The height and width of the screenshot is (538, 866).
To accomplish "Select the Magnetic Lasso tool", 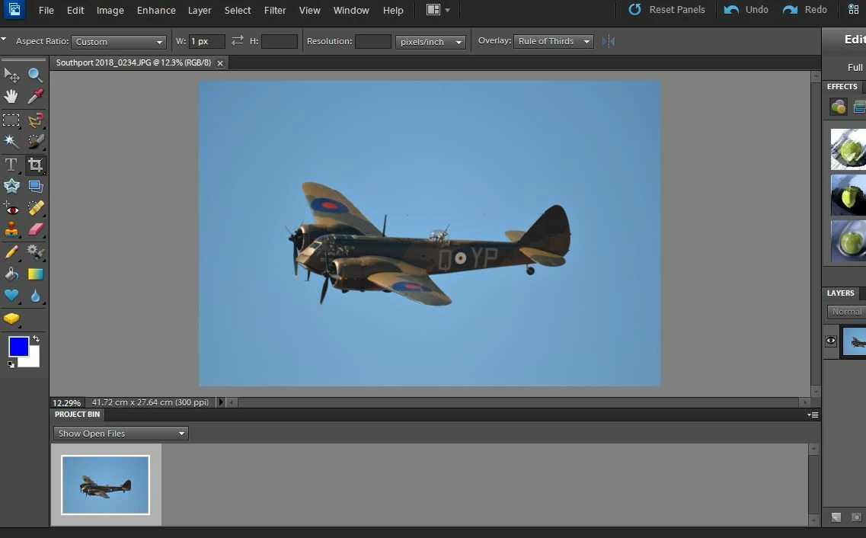I will (35, 120).
